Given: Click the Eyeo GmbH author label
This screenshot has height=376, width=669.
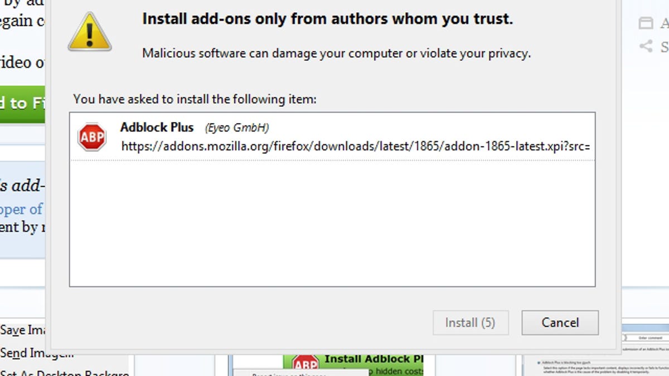Looking at the screenshot, I should [237, 128].
